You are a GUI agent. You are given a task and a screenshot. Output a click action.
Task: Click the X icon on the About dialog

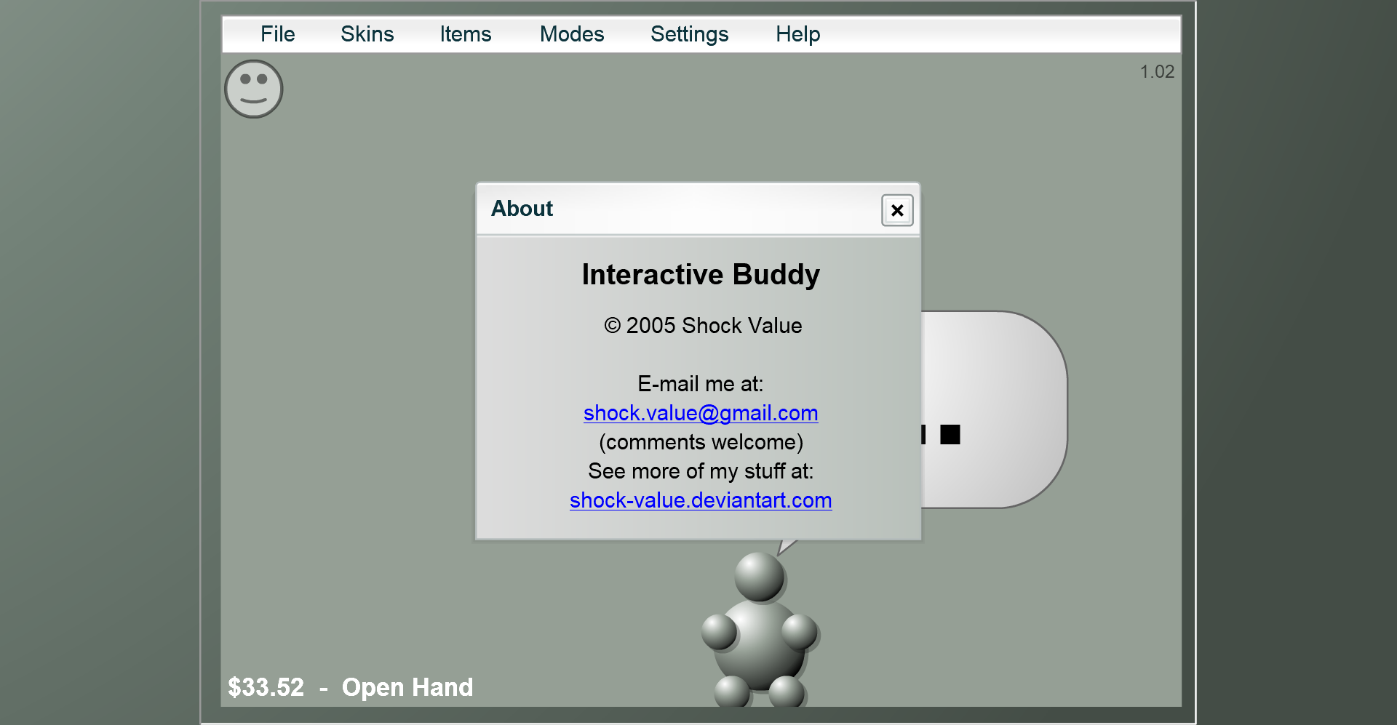[x=897, y=210]
